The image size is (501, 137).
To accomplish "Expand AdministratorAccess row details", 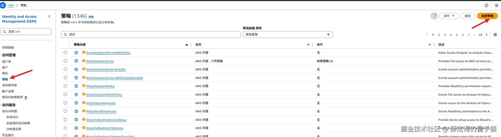I will click(x=76, y=61).
